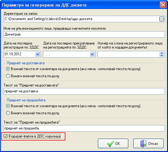Expand registration termination date dropdown arrow
Screen dimensions: 168x152
92,54
